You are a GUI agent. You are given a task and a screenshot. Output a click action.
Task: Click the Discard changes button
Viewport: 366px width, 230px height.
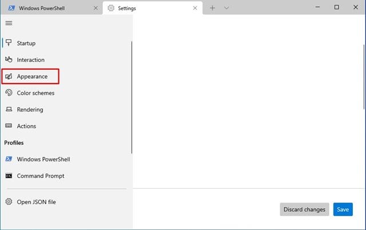click(x=304, y=209)
